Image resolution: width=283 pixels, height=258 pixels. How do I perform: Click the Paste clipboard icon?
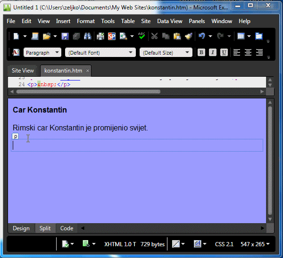point(177,36)
